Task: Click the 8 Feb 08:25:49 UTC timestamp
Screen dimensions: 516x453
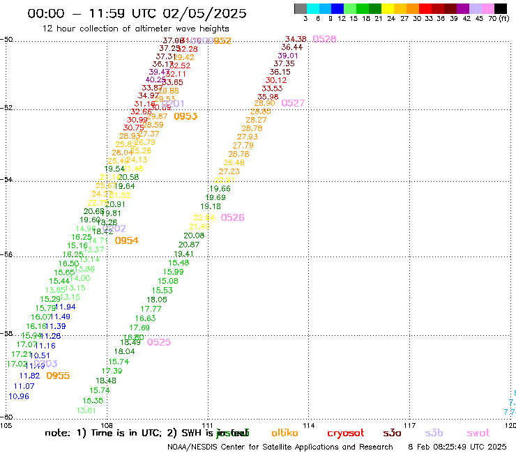Action: click(457, 447)
